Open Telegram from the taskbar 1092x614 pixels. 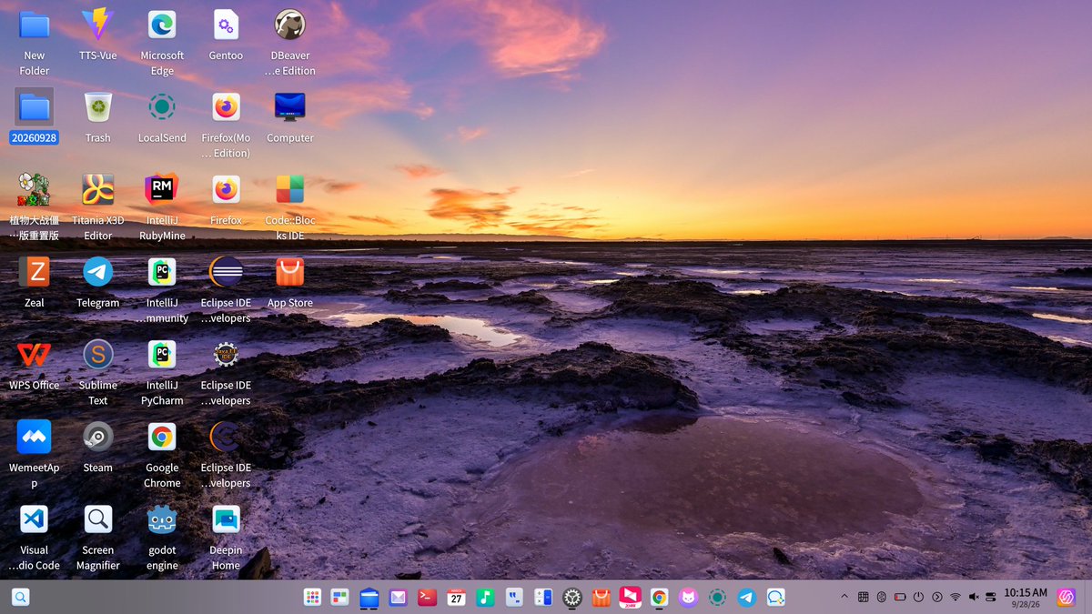pyautogui.click(x=746, y=598)
